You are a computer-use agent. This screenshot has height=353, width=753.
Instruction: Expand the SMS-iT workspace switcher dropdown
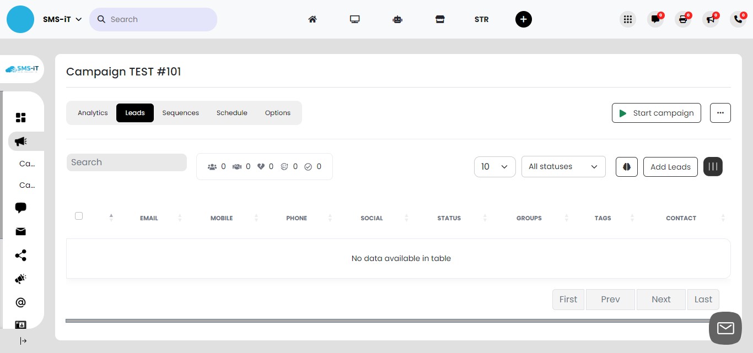pyautogui.click(x=62, y=19)
